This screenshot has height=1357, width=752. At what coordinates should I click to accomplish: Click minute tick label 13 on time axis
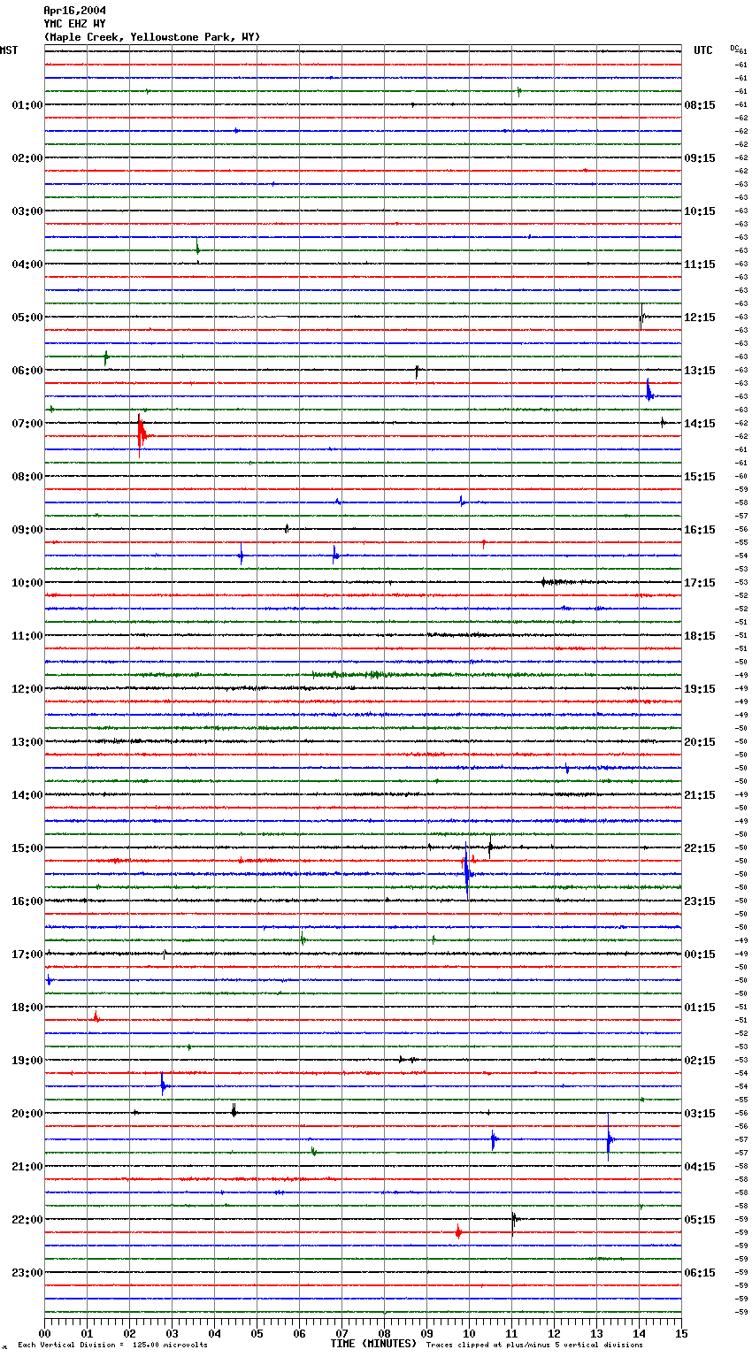tap(596, 1333)
